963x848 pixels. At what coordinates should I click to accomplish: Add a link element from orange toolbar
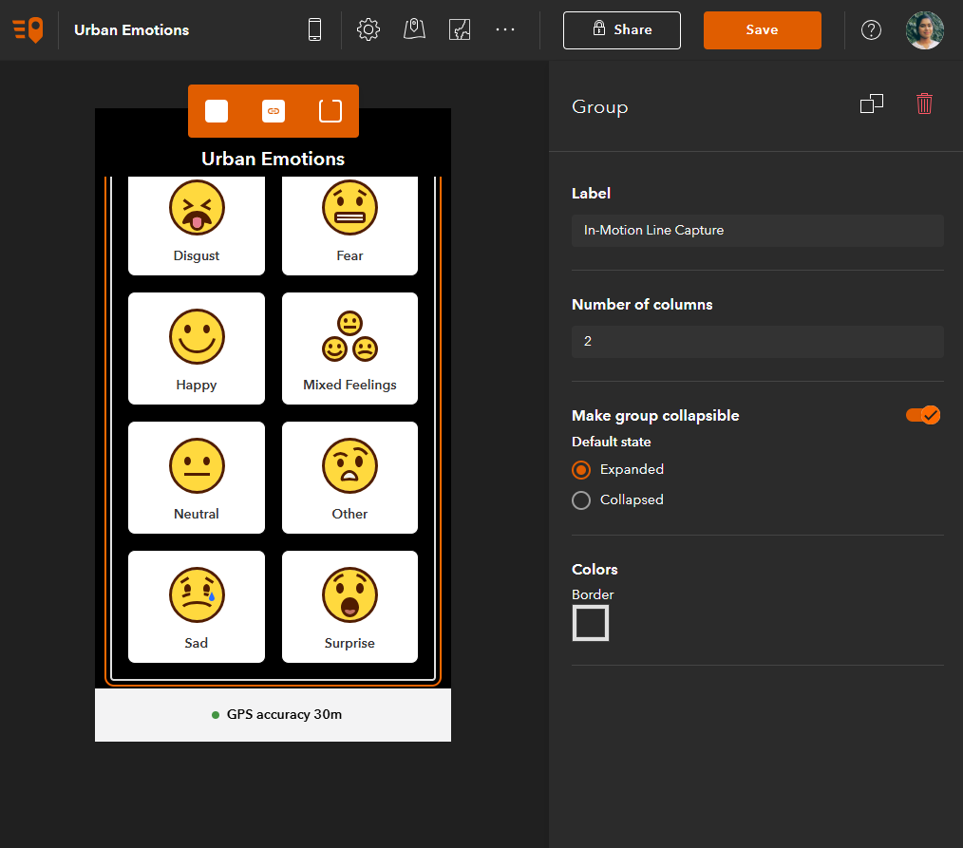point(274,111)
